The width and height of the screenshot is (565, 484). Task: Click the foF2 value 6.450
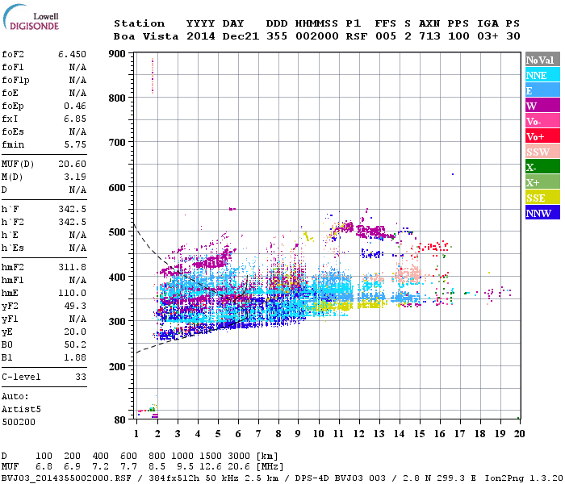coord(72,54)
